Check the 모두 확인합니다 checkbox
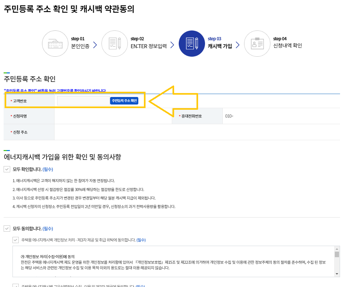 7,169
